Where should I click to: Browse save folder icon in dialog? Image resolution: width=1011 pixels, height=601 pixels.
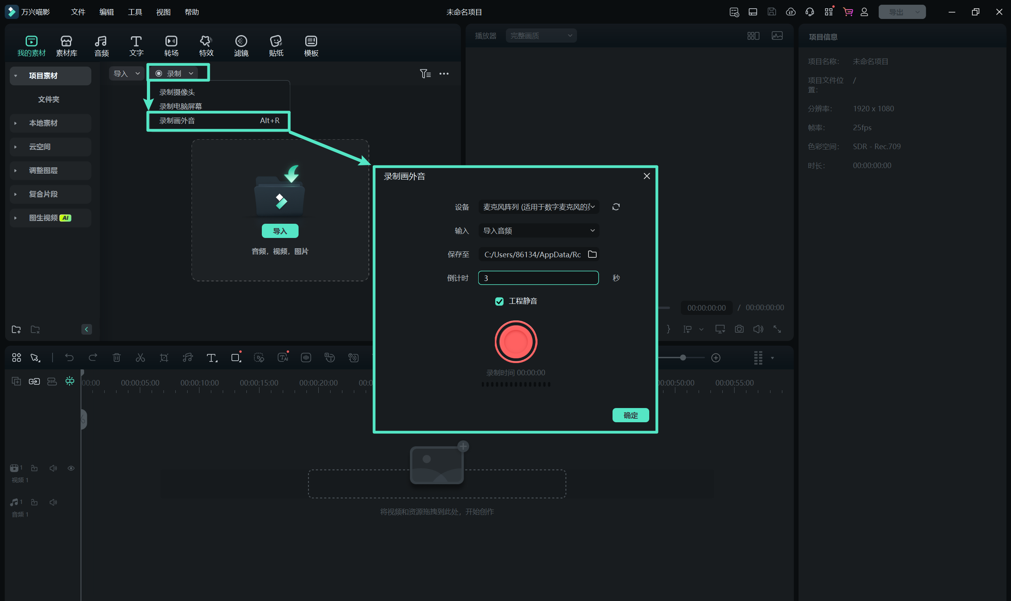592,255
